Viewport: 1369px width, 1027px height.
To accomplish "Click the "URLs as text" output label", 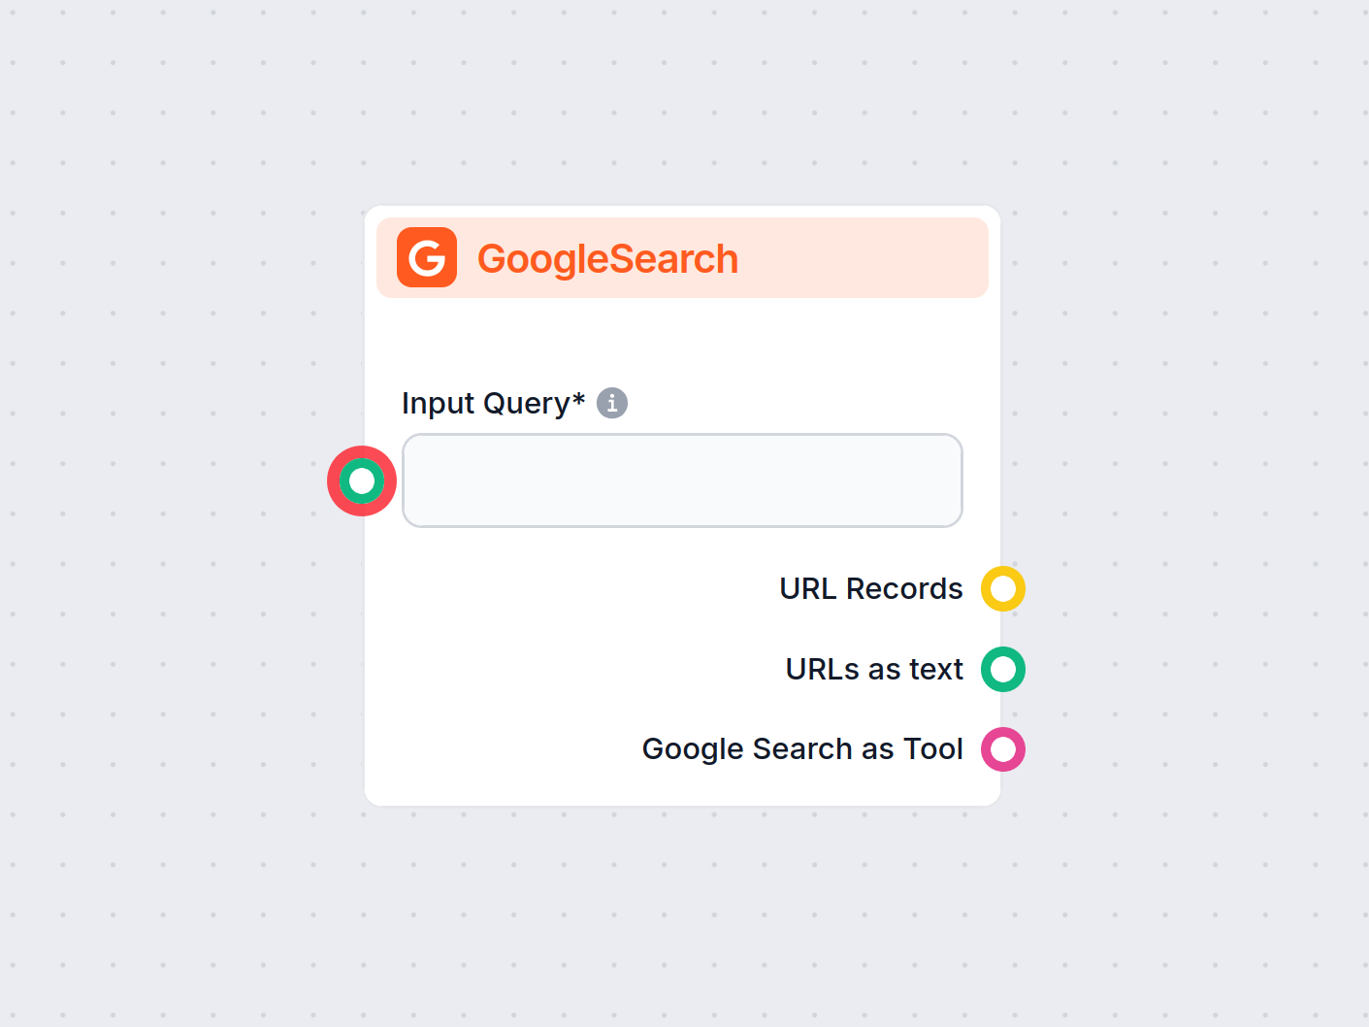I will click(x=873, y=669).
